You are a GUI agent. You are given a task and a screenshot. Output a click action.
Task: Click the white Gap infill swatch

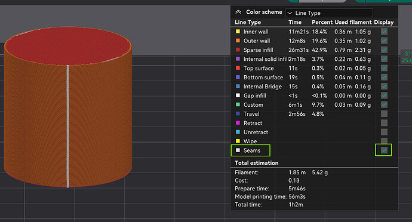click(238, 95)
